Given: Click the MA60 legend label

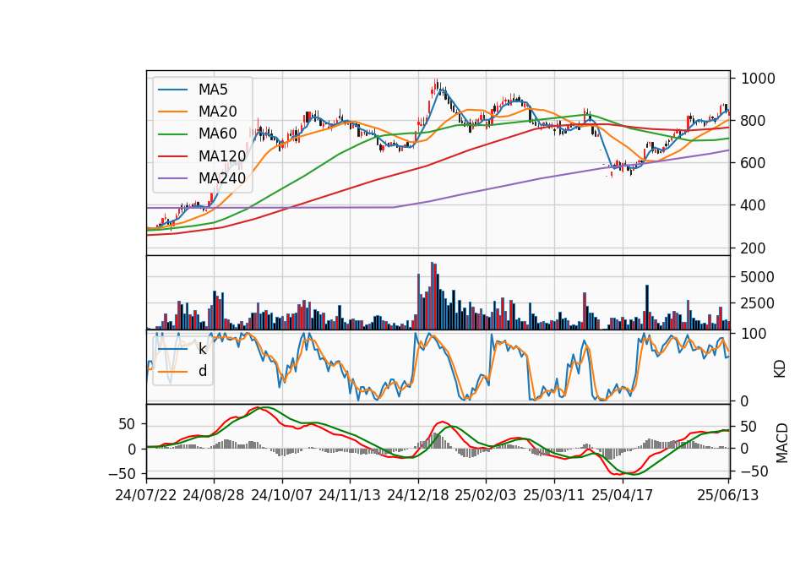Looking at the screenshot, I should pyautogui.click(x=217, y=133).
